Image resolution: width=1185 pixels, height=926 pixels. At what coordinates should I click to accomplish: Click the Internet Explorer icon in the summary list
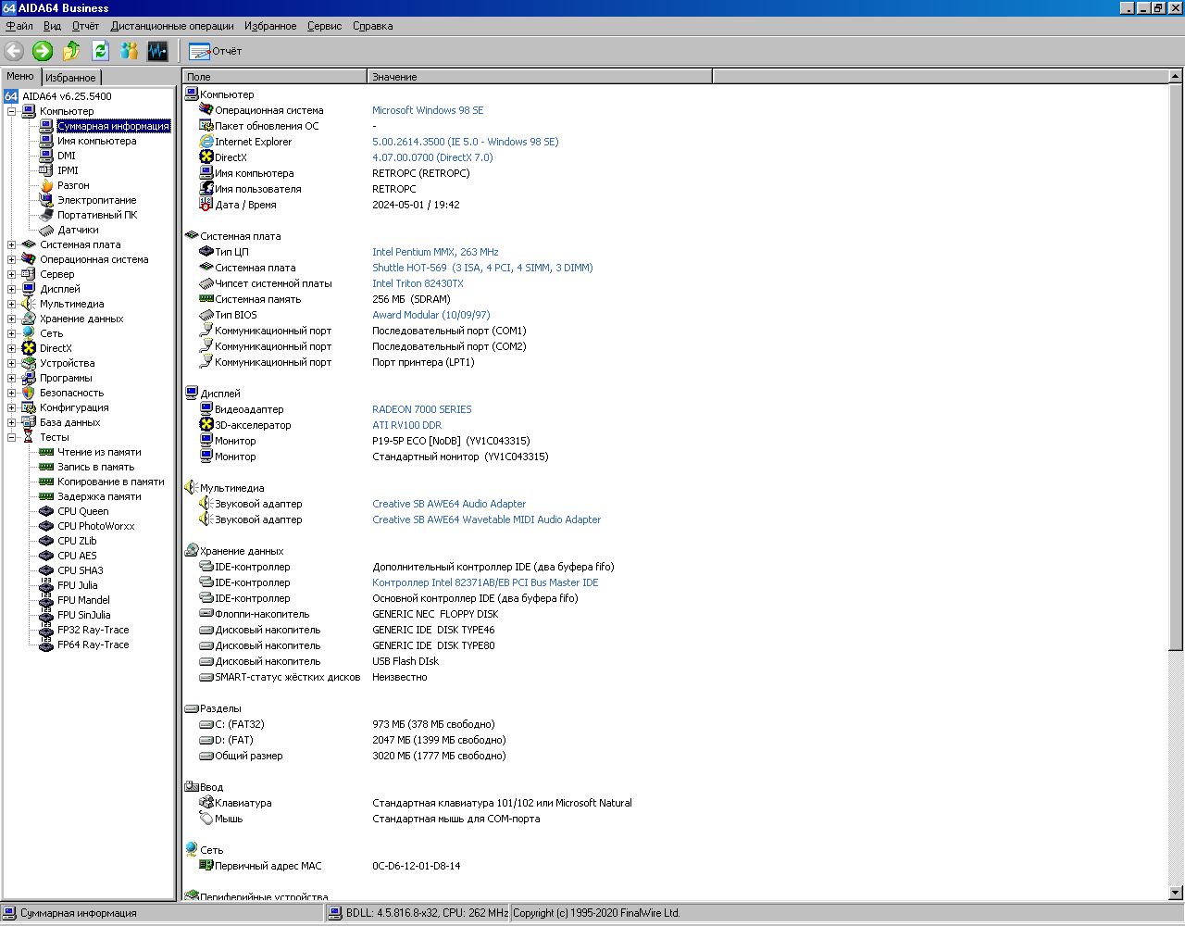point(206,142)
